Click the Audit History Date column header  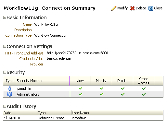(20, 113)
